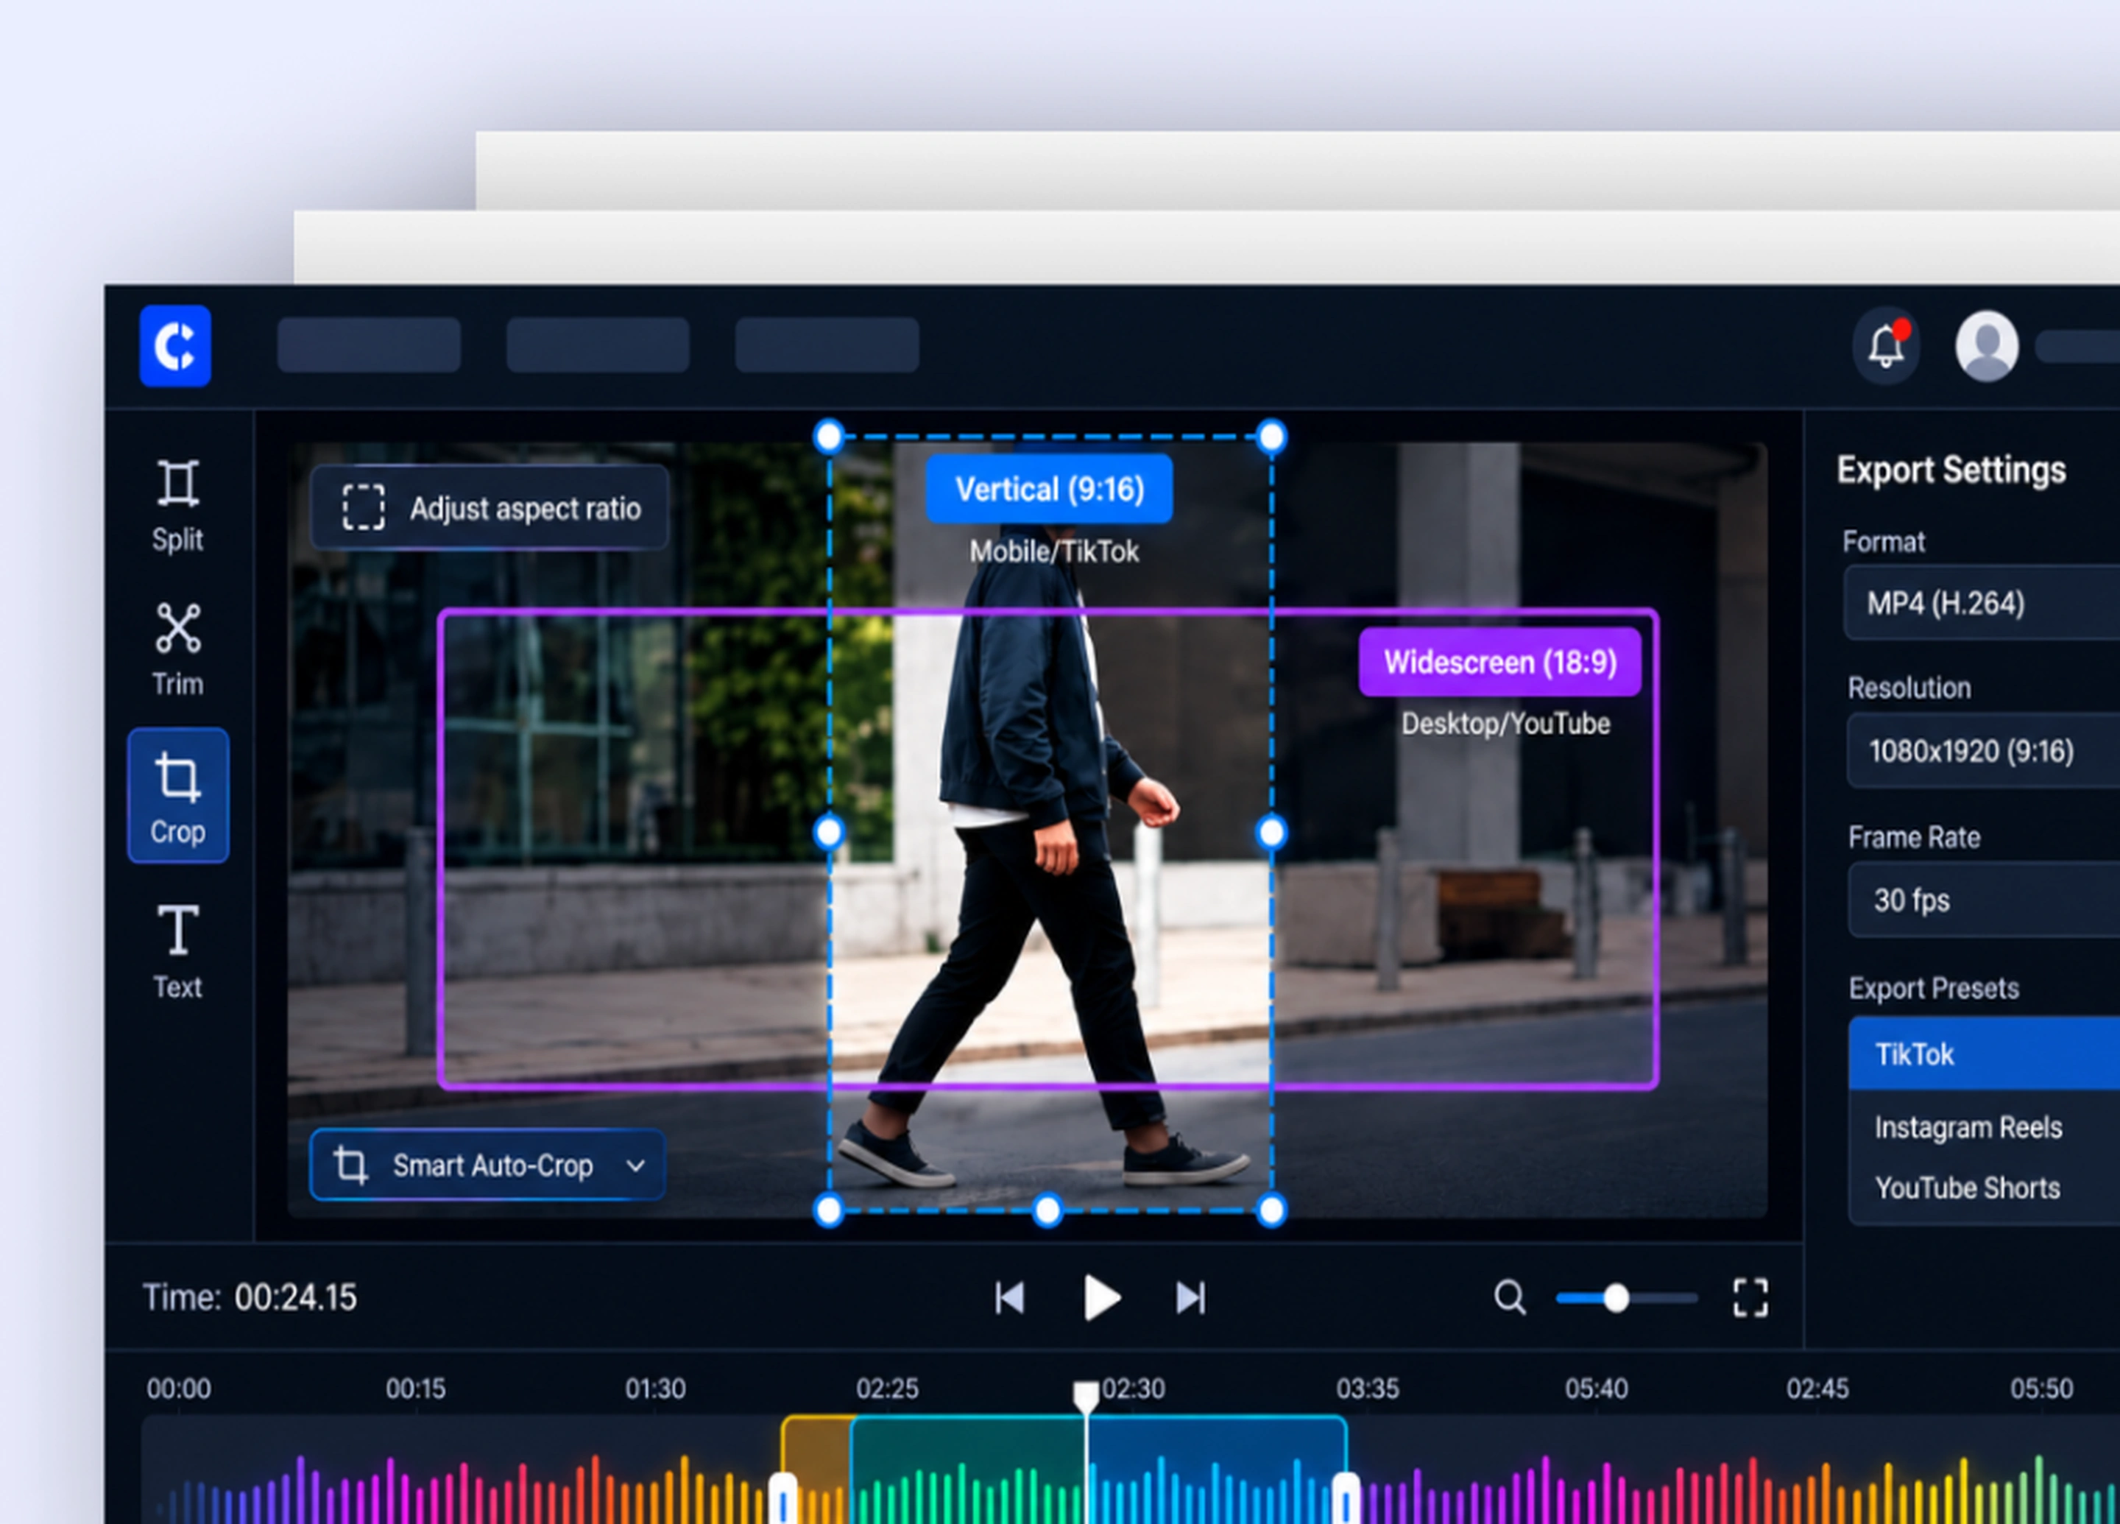Open the app logo home icon
Screen dimensions: 2120x1524
click(x=176, y=346)
